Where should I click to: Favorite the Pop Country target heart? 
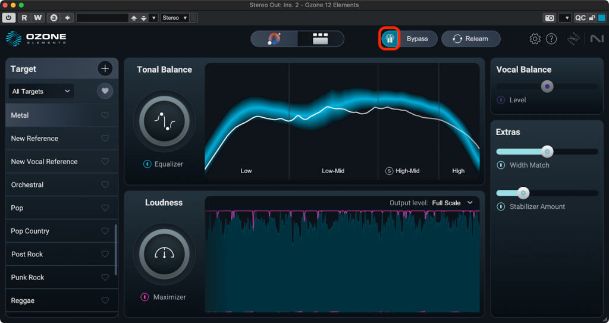[x=105, y=231]
